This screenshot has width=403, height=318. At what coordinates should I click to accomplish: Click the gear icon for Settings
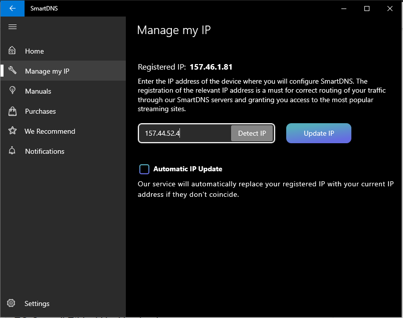11,303
